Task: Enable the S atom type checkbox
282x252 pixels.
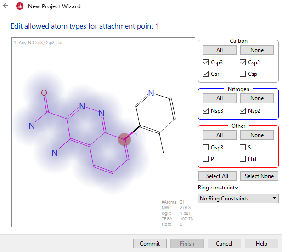Action: click(243, 147)
